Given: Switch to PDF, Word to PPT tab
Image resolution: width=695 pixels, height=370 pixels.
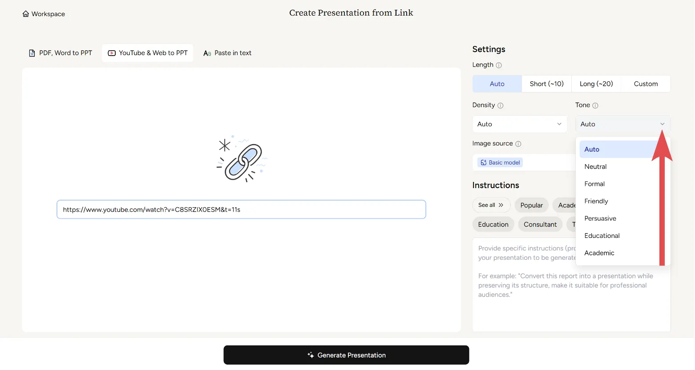Looking at the screenshot, I should [61, 53].
